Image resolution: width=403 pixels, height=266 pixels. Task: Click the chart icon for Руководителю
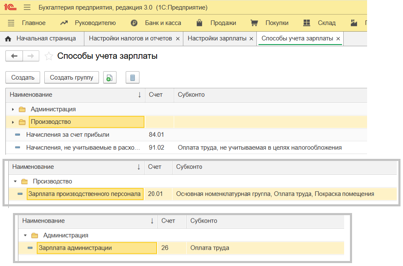(64, 23)
